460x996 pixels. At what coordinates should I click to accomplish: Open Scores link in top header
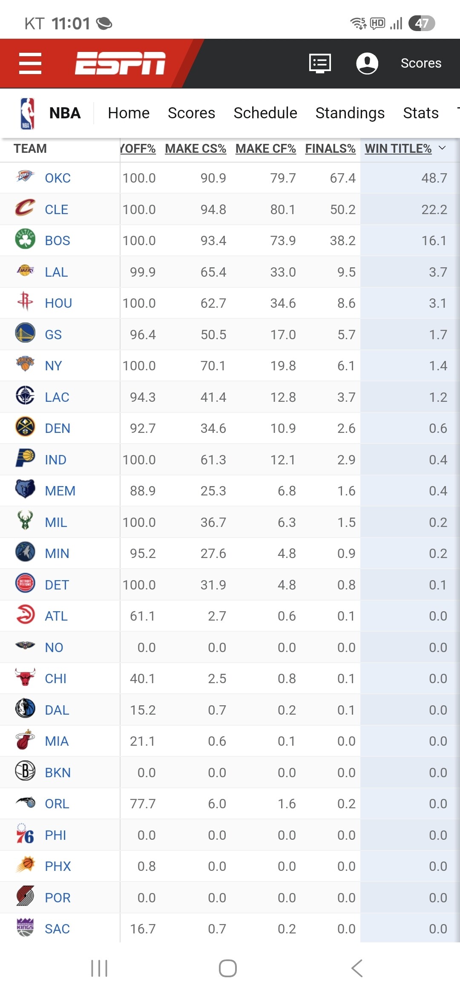(421, 63)
